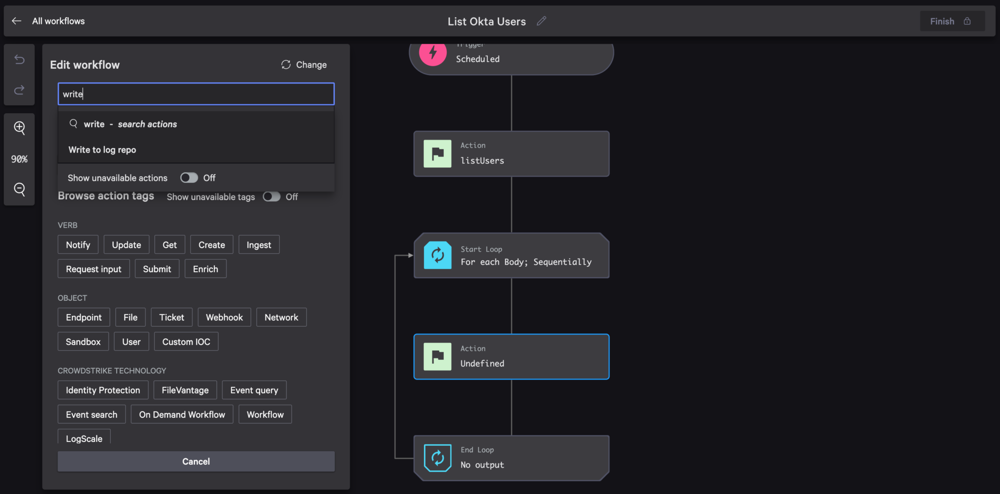Screen dimensions: 1000x494
Task: Click the Undefined action node
Action: click(511, 356)
